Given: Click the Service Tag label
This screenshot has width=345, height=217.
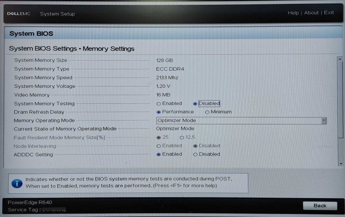Looking at the screenshot, I should pyautogui.click(x=24, y=210).
